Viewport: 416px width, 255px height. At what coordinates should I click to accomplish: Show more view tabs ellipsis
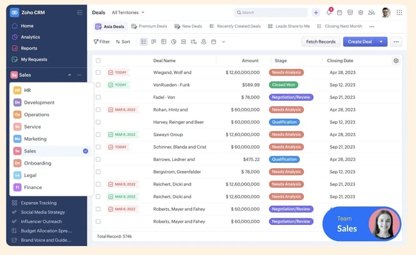click(x=372, y=26)
